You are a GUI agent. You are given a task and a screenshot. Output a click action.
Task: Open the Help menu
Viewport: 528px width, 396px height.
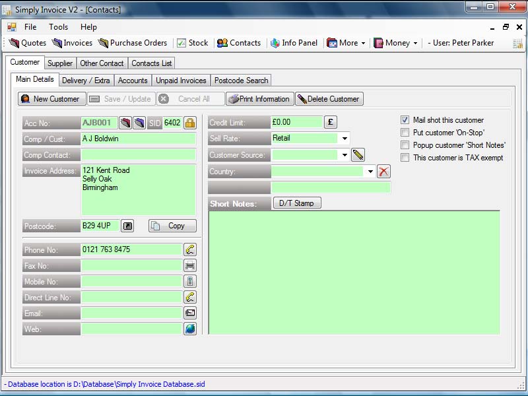(x=88, y=27)
